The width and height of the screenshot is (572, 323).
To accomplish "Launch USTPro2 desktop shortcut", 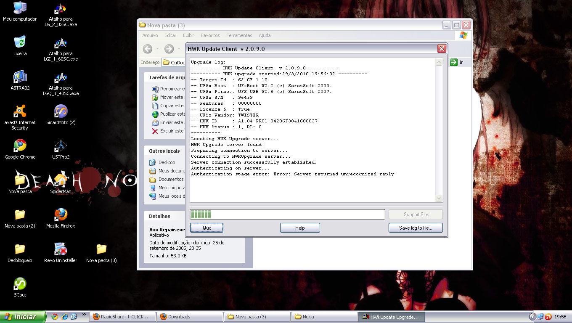I will [61, 149].
